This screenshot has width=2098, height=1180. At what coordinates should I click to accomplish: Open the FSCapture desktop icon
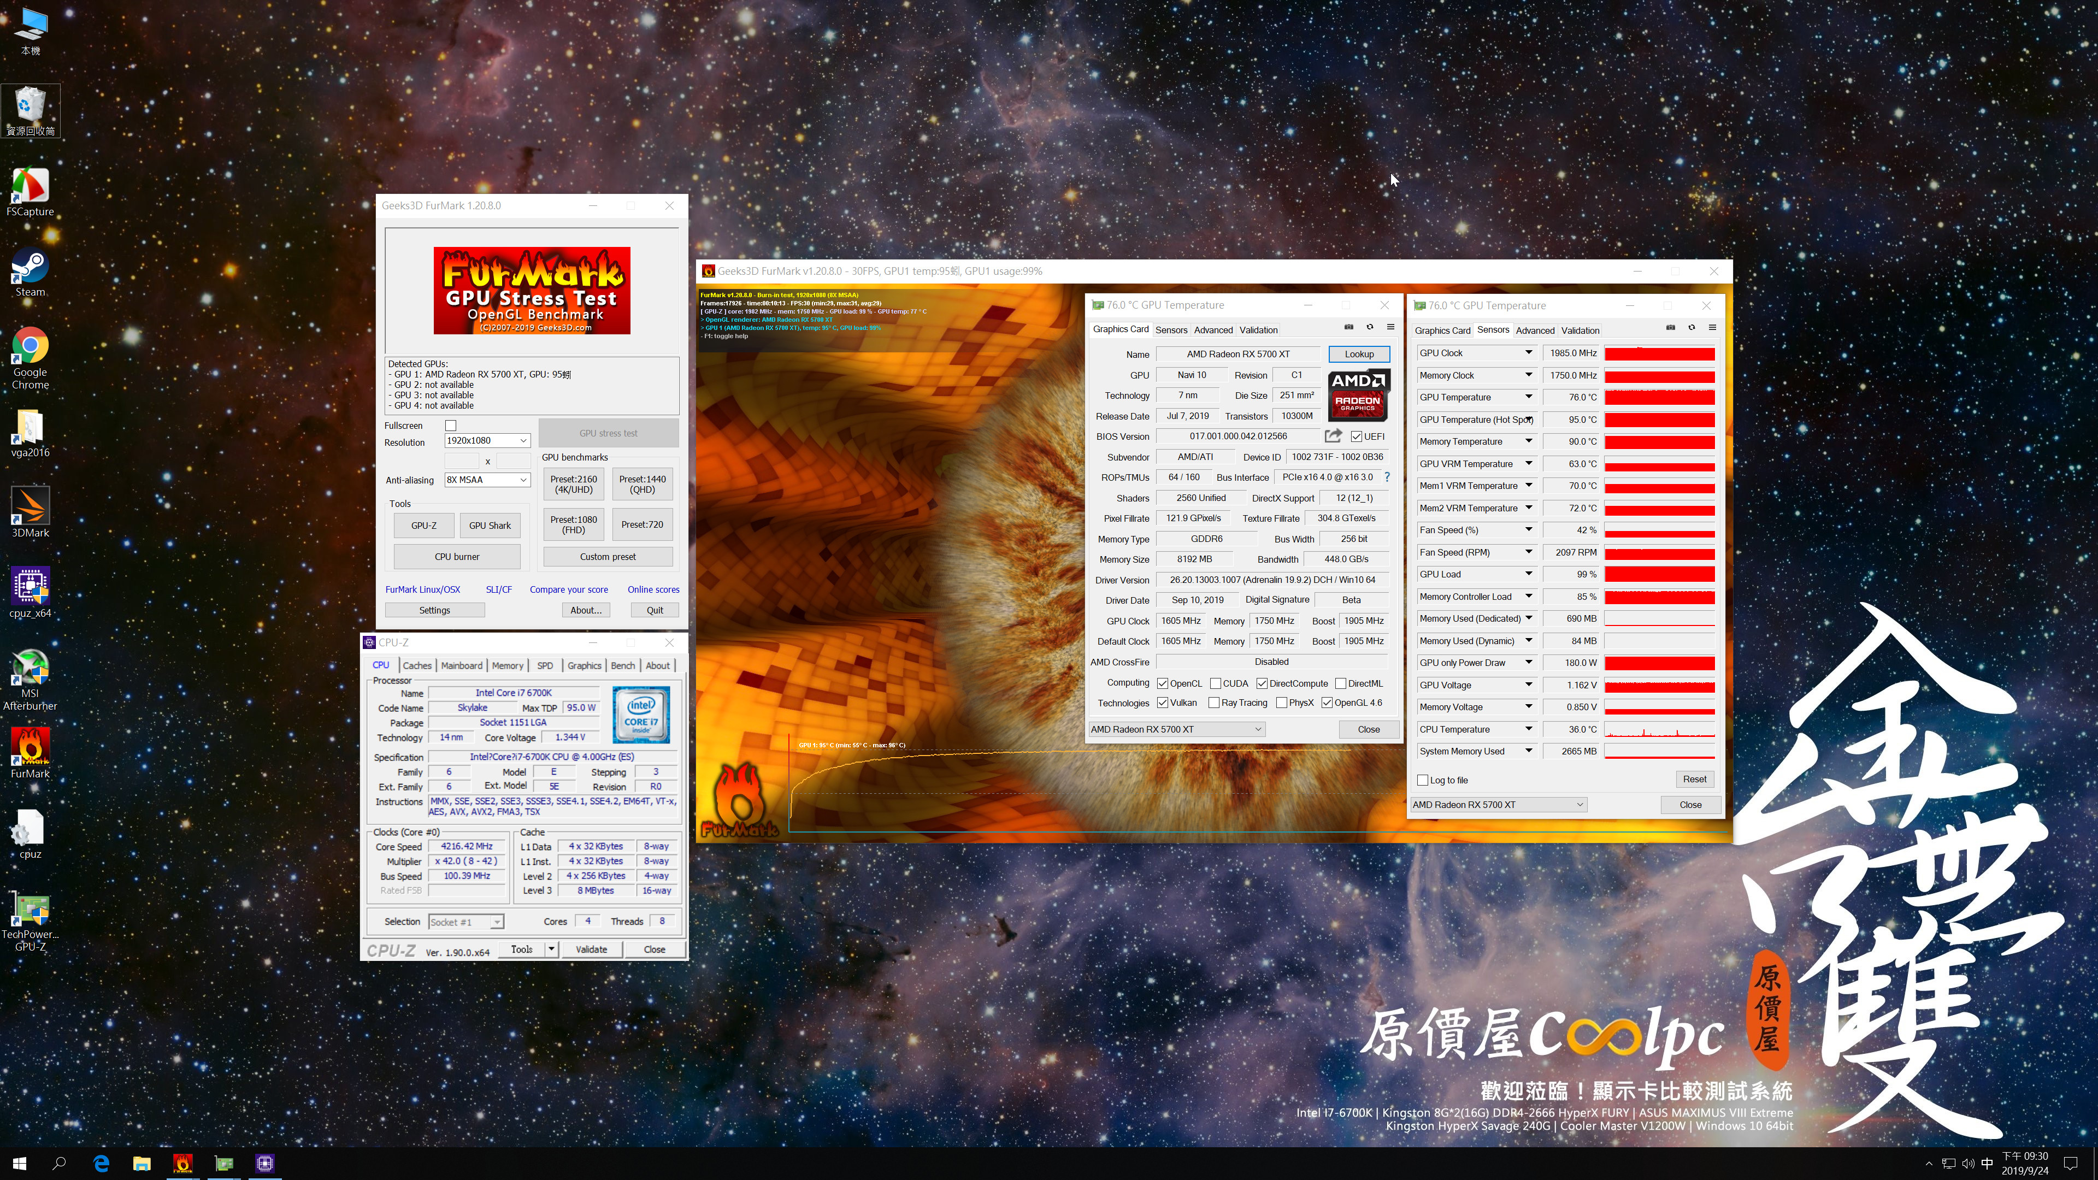(30, 192)
